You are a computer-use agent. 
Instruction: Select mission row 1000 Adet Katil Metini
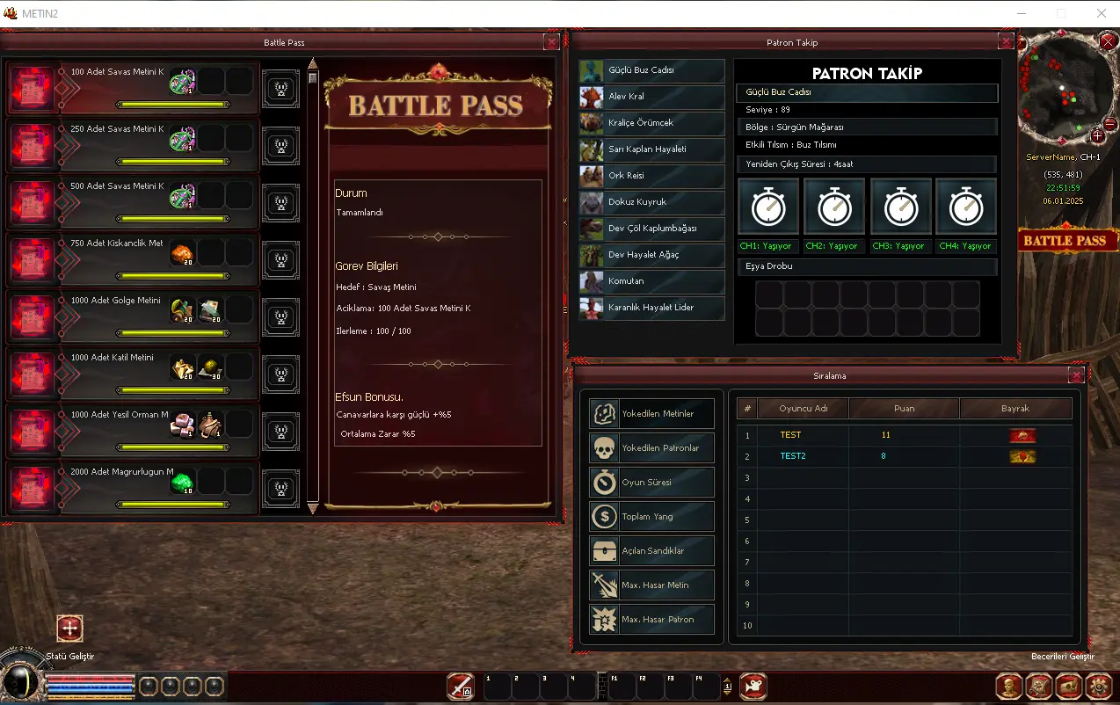coord(133,374)
